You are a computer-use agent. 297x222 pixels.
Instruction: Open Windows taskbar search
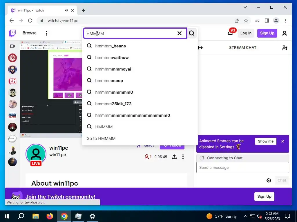21,216
